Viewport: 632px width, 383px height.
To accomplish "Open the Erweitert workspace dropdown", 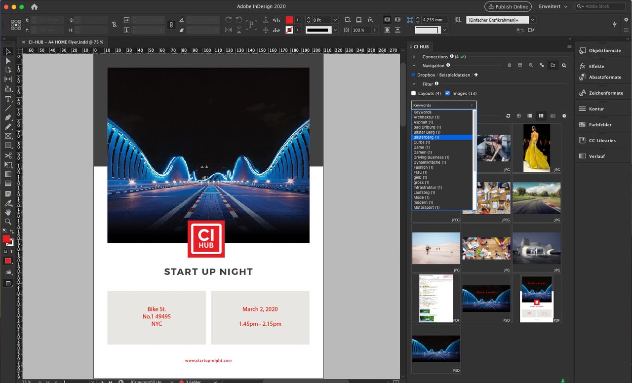I will click(553, 6).
